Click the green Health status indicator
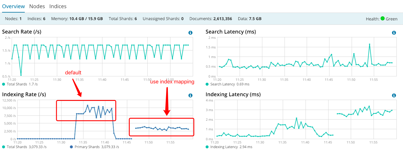Screen dimensions: 403x156 (x=383, y=18)
